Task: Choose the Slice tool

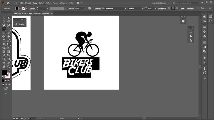Action: pos(9,63)
